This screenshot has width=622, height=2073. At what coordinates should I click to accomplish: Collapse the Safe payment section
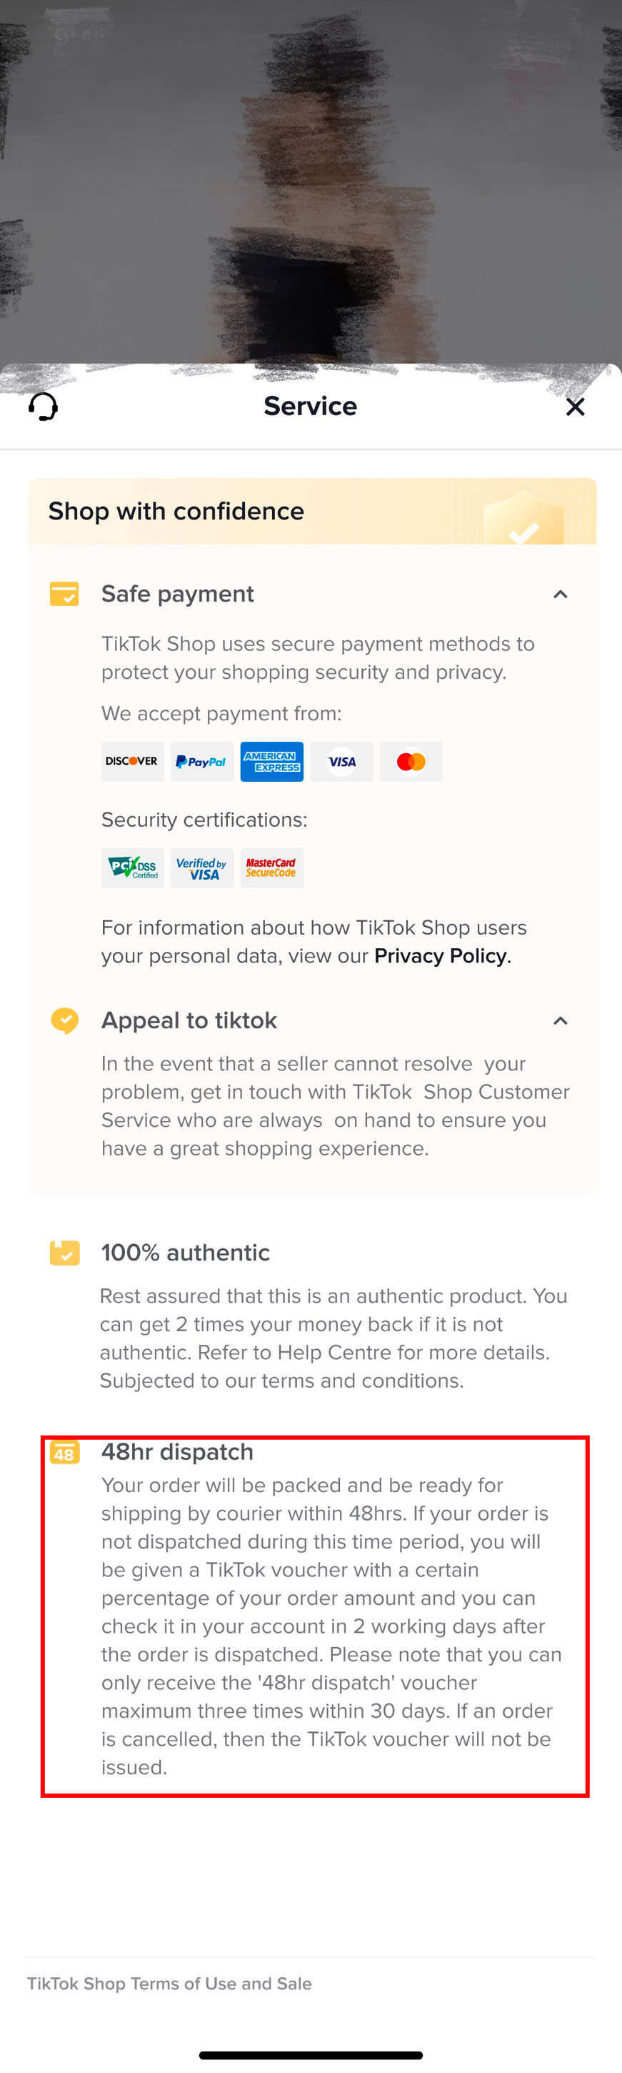[x=560, y=595]
